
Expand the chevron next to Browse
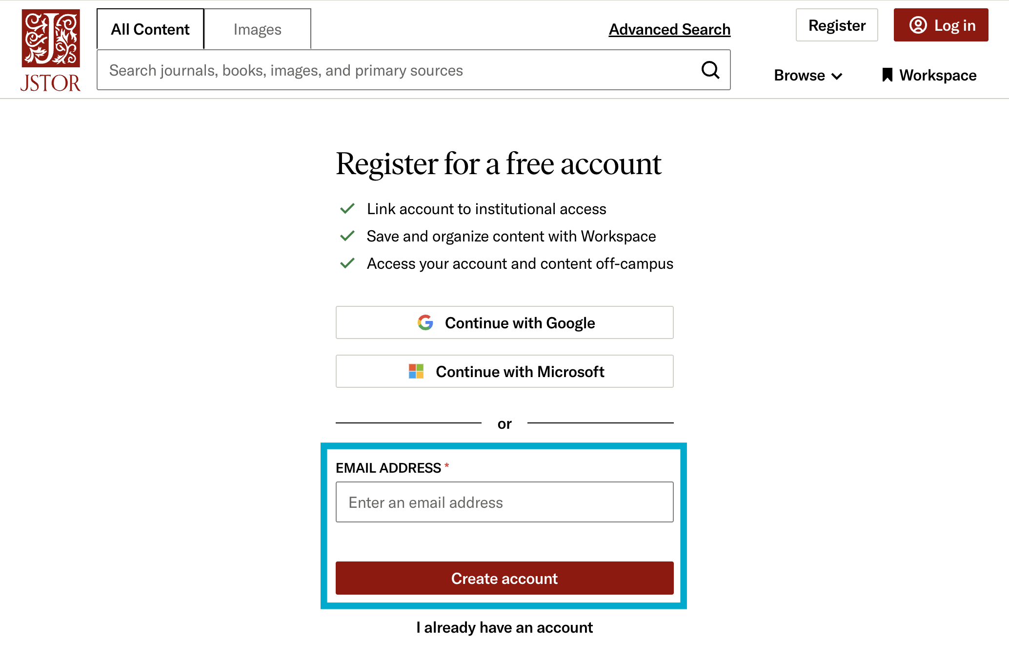836,76
